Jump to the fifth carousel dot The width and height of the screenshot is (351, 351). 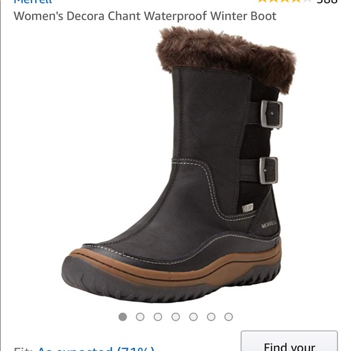(x=193, y=317)
